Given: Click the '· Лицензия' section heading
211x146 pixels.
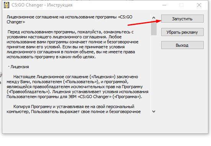Looking at the screenshot, I should pos(18,67).
